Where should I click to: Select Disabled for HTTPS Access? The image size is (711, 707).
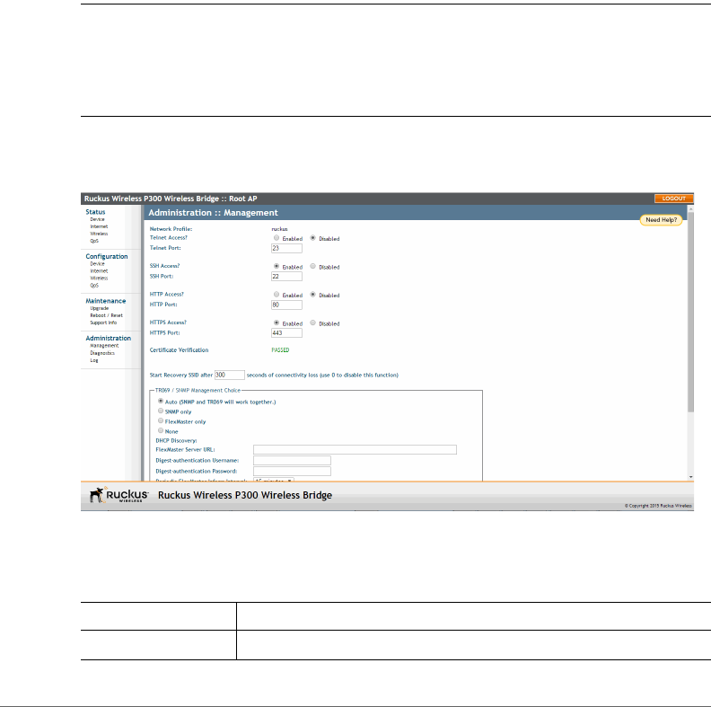(313, 323)
